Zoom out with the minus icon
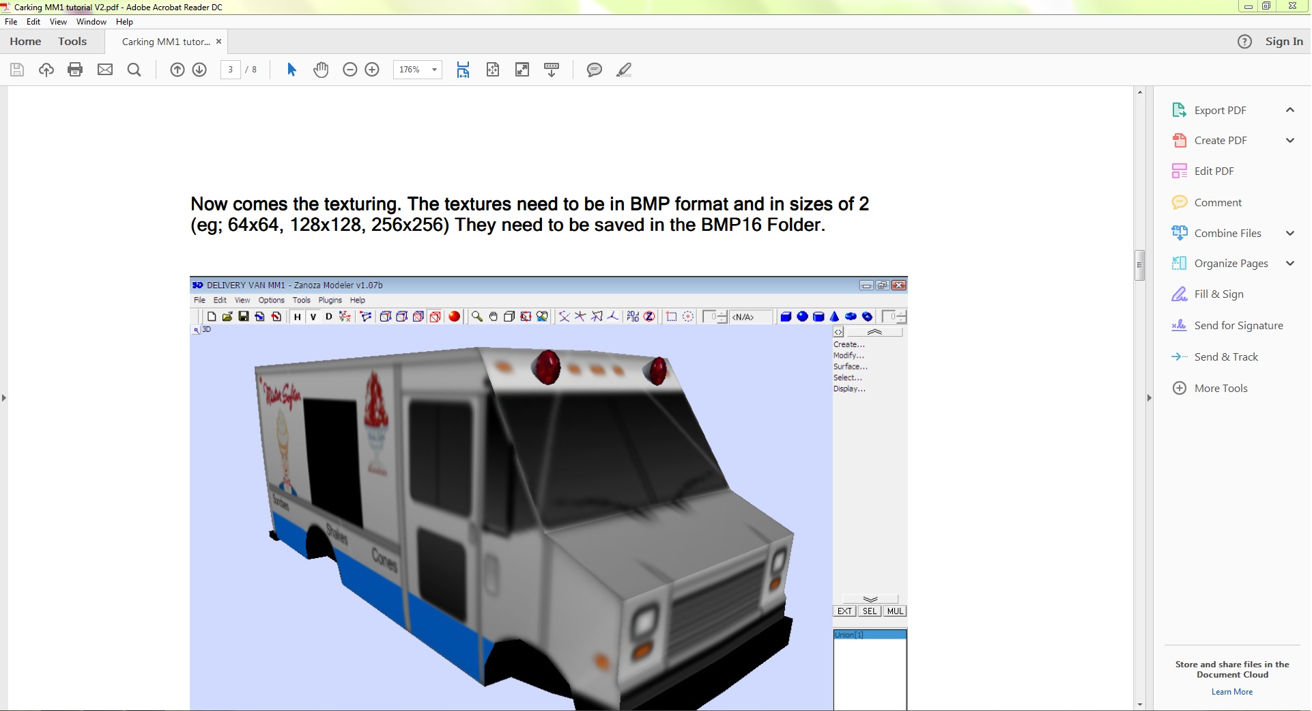Image resolution: width=1312 pixels, height=711 pixels. pos(350,70)
